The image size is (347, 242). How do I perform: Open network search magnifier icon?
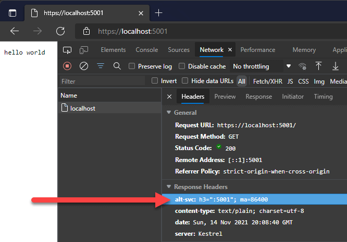click(117, 66)
